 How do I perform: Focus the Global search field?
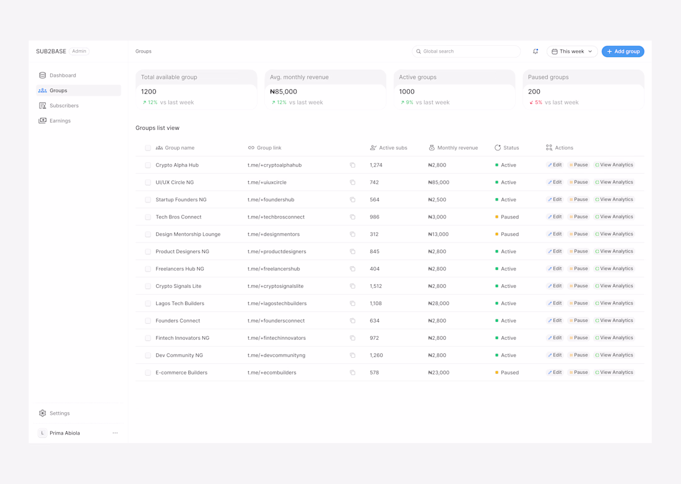click(x=466, y=51)
